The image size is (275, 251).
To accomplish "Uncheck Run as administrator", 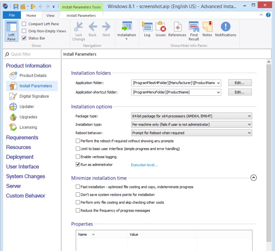I will (x=78, y=165).
